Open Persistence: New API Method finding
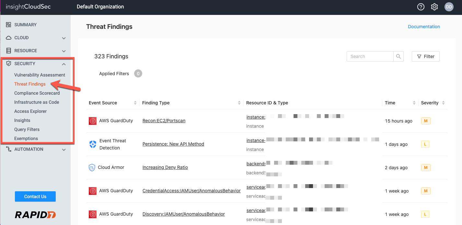The width and height of the screenshot is (462, 225). [x=173, y=144]
